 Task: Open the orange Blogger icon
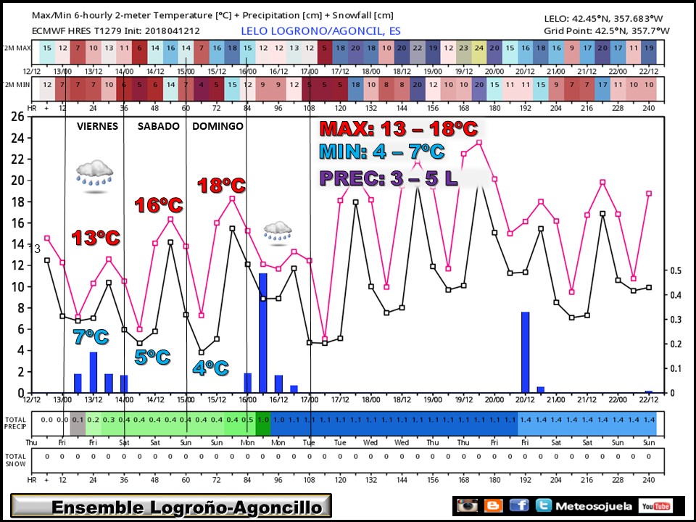point(493,506)
